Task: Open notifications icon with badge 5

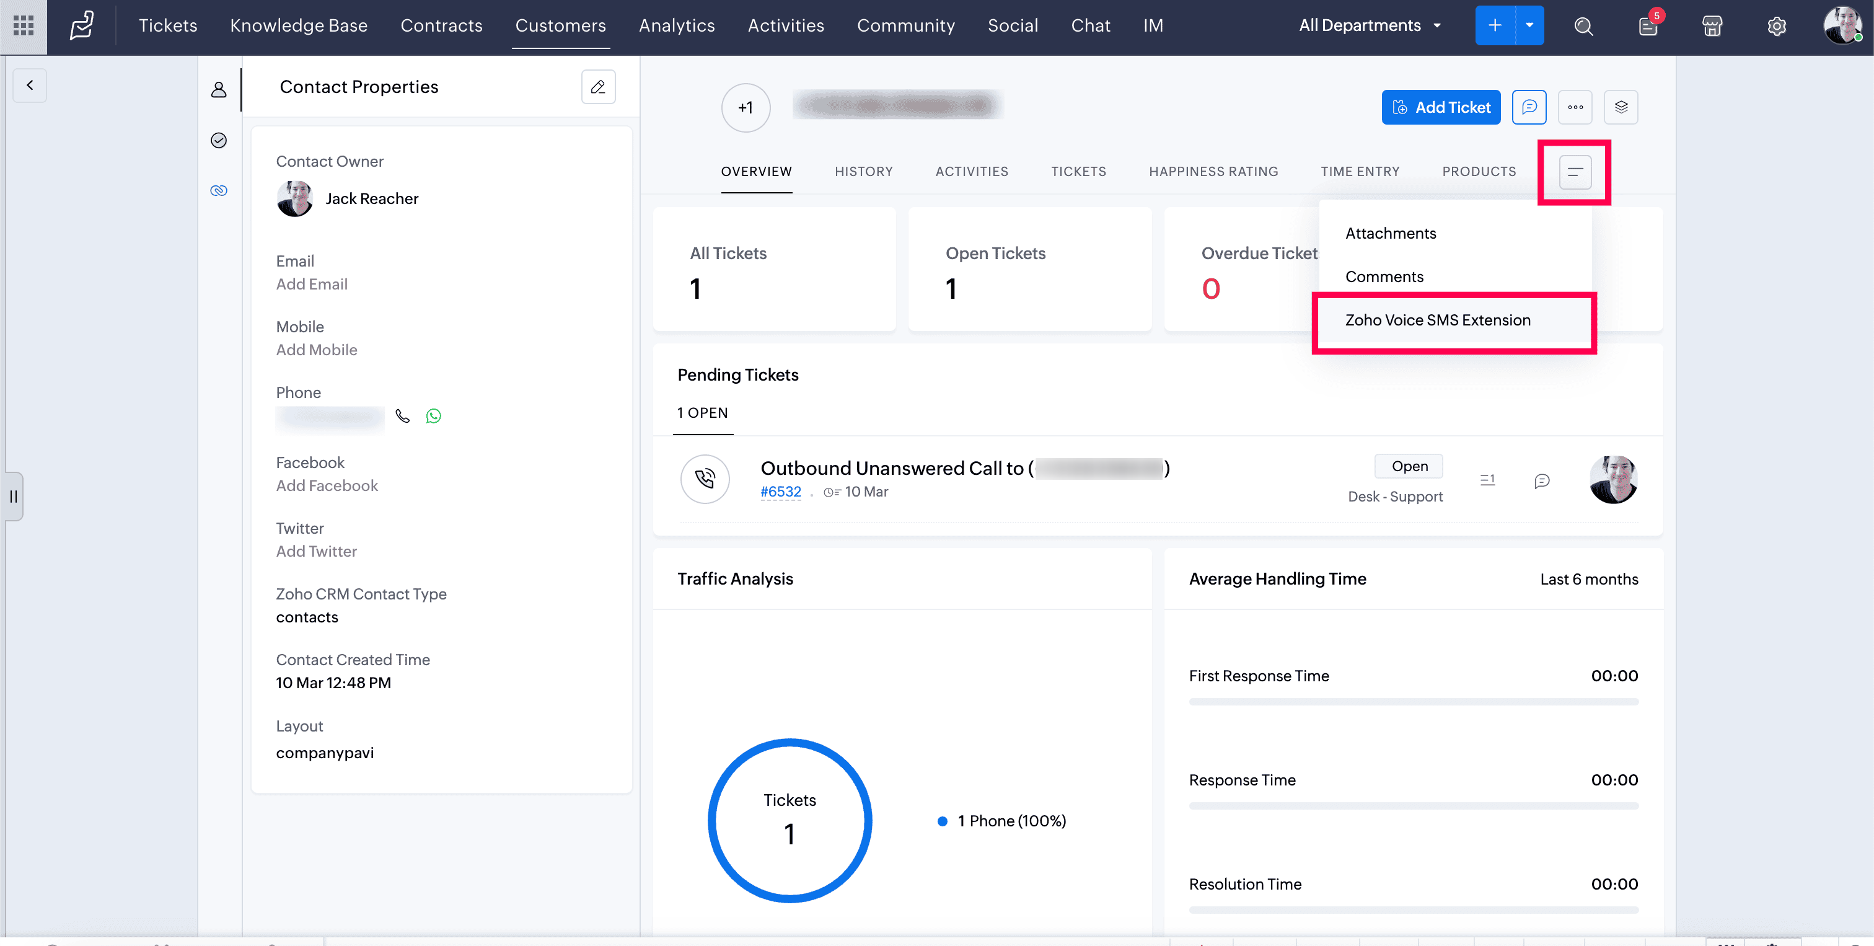Action: click(1648, 26)
